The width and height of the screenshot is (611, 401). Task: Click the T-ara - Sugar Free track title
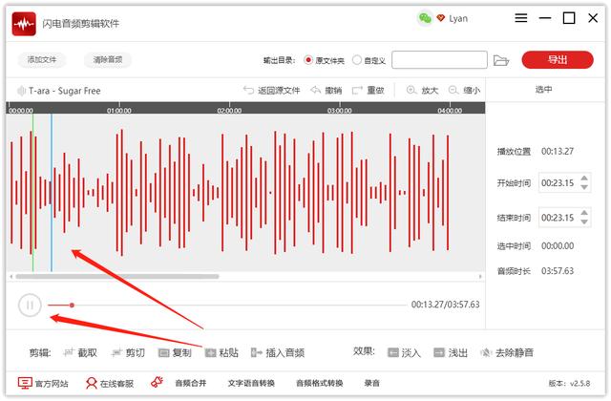click(x=64, y=91)
